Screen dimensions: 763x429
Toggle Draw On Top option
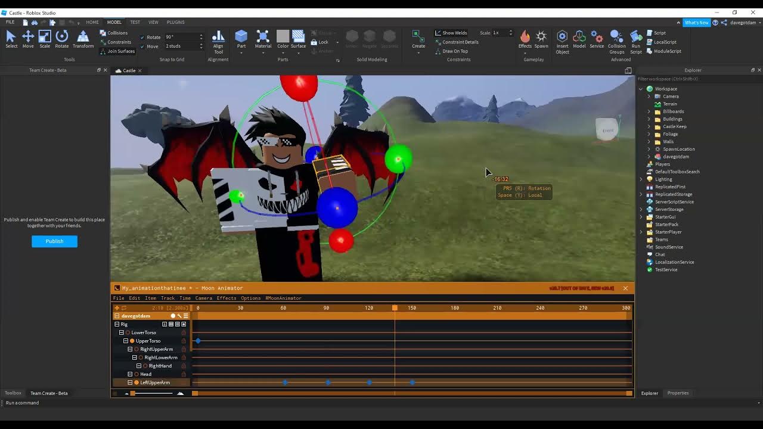click(x=451, y=51)
